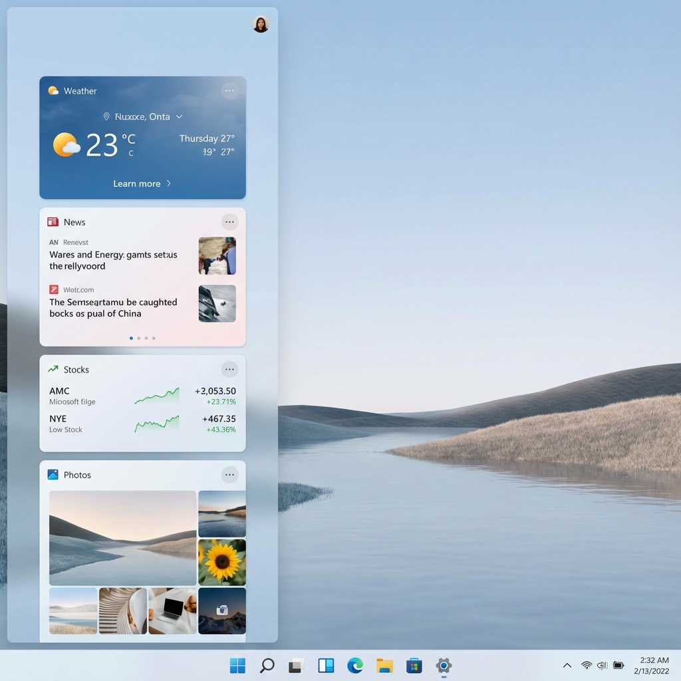Launch Microsoft Edge from the taskbar

(355, 664)
